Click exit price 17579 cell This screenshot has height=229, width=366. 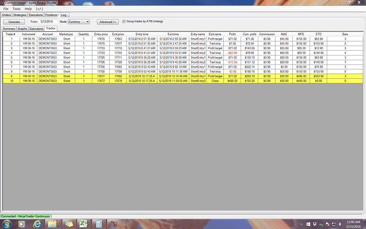118,81
